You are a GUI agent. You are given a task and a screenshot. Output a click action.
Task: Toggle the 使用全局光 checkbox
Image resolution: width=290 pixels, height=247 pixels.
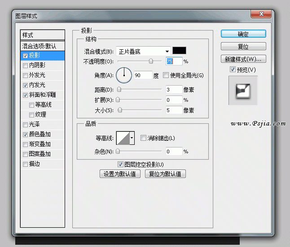point(166,75)
